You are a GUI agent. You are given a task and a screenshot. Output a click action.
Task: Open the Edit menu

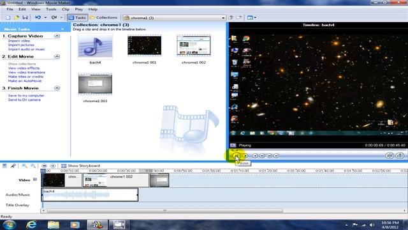click(22, 9)
